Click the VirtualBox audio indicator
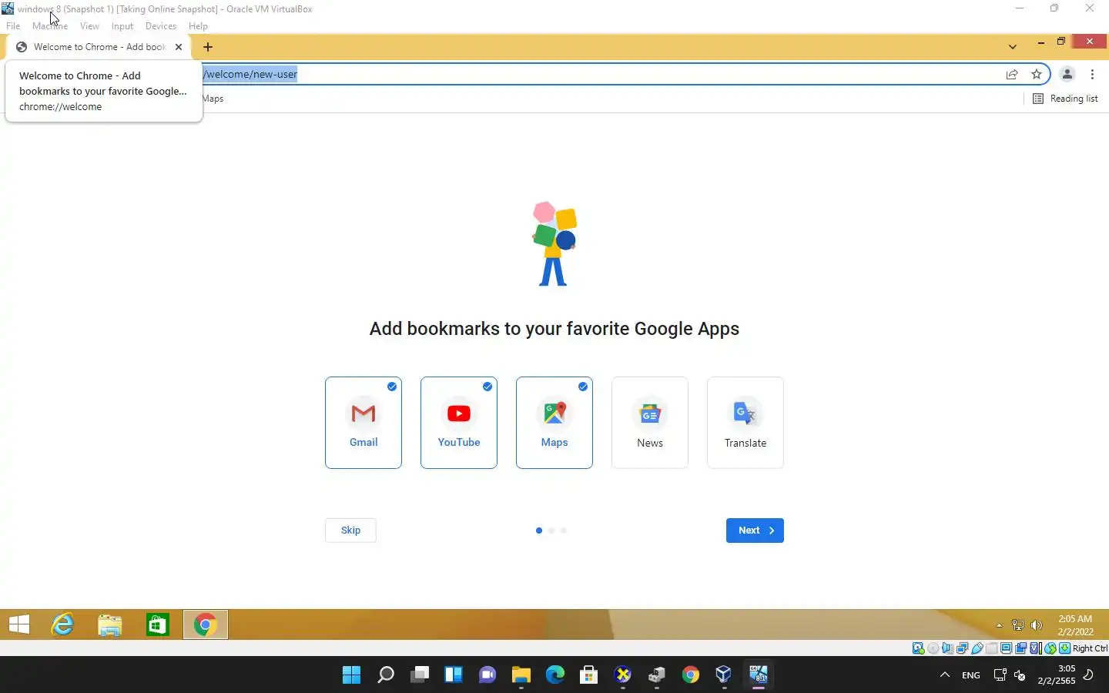 click(x=947, y=648)
